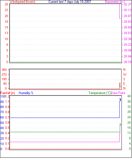Screen dimensions: 132x160
Task: Click the W compass direction label
Action: coord(125,74)
